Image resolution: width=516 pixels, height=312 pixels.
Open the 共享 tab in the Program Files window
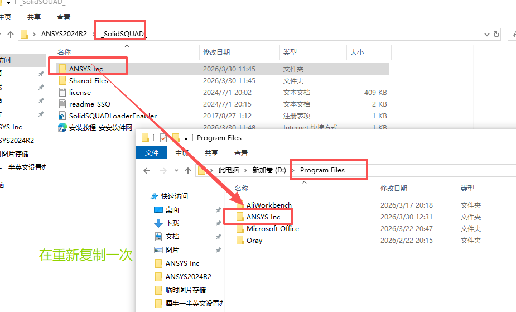coord(211,153)
